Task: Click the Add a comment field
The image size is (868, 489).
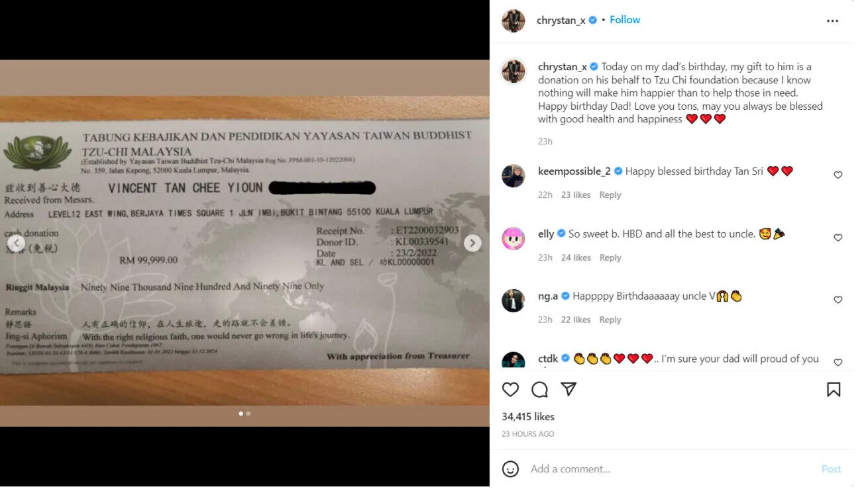Action: 669,469
